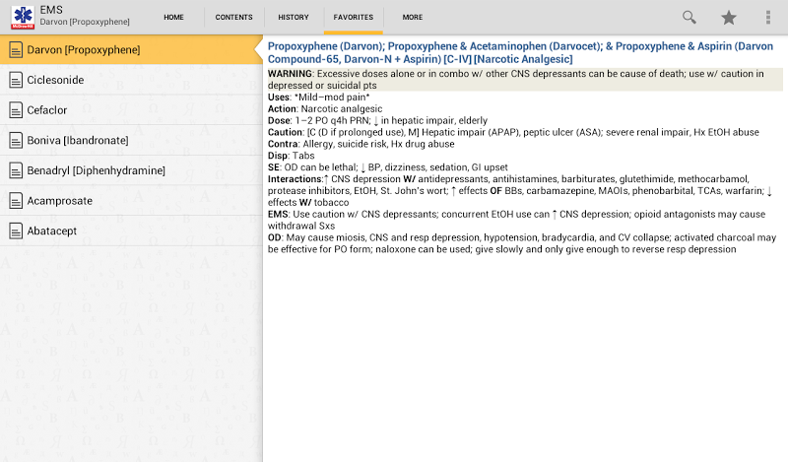Click the 'Disp: Tabs' line
The width and height of the screenshot is (788, 462).
coord(291,156)
